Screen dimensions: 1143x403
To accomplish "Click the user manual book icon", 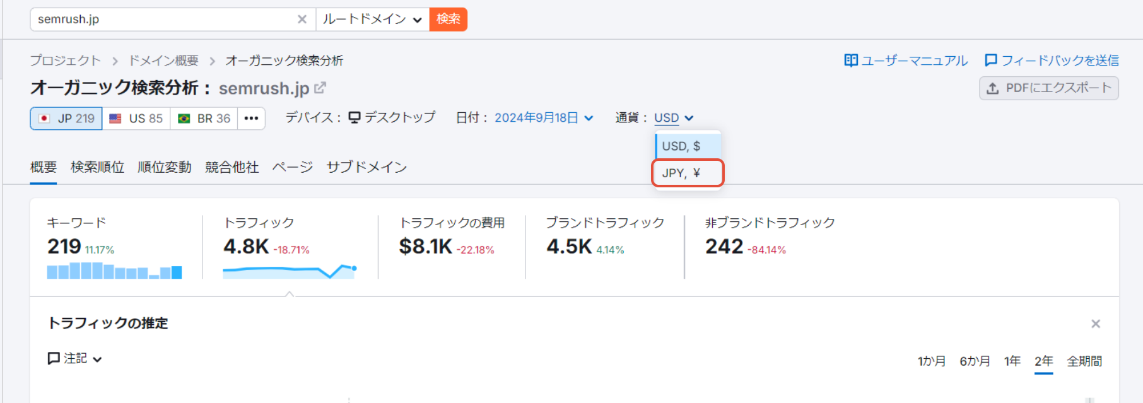I will (x=851, y=61).
